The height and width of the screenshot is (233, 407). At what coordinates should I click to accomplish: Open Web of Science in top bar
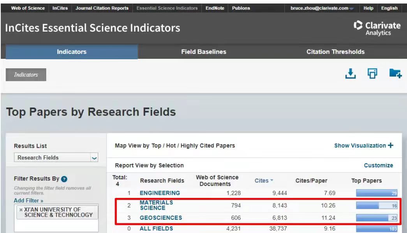tap(28, 8)
